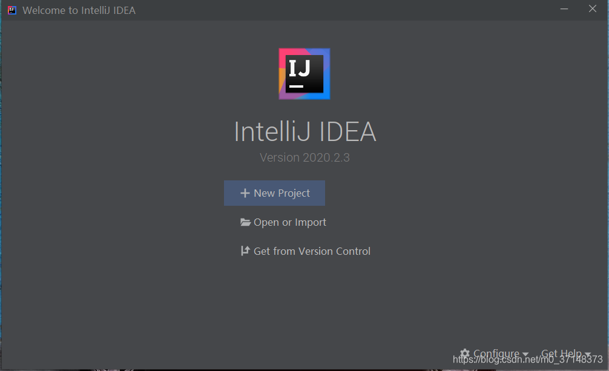Expand the Get Help menu
This screenshot has height=371, width=609.
pyautogui.click(x=566, y=353)
